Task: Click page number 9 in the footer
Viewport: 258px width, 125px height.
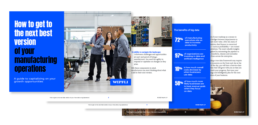Action: click(x=147, y=105)
